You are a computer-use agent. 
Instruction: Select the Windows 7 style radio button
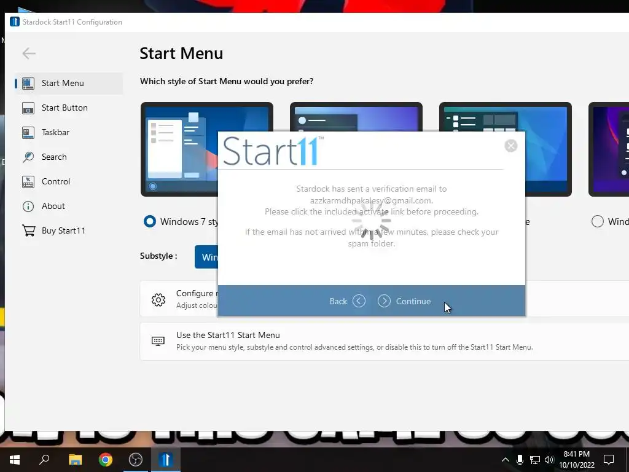[150, 221]
